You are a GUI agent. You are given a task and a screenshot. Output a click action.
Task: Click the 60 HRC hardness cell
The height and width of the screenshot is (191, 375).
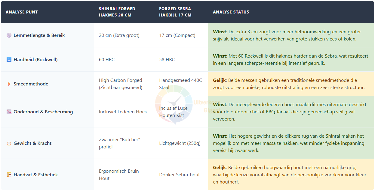click(x=107, y=60)
